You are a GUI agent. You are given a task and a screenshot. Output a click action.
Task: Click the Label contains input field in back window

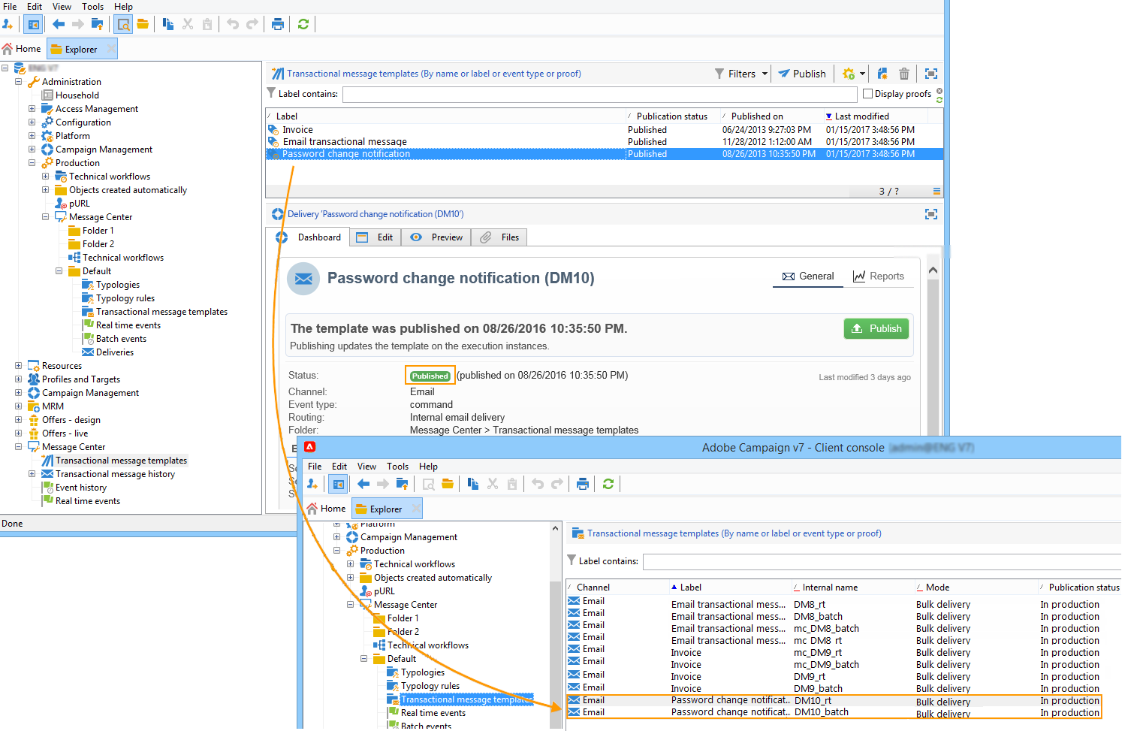pyautogui.click(x=600, y=95)
